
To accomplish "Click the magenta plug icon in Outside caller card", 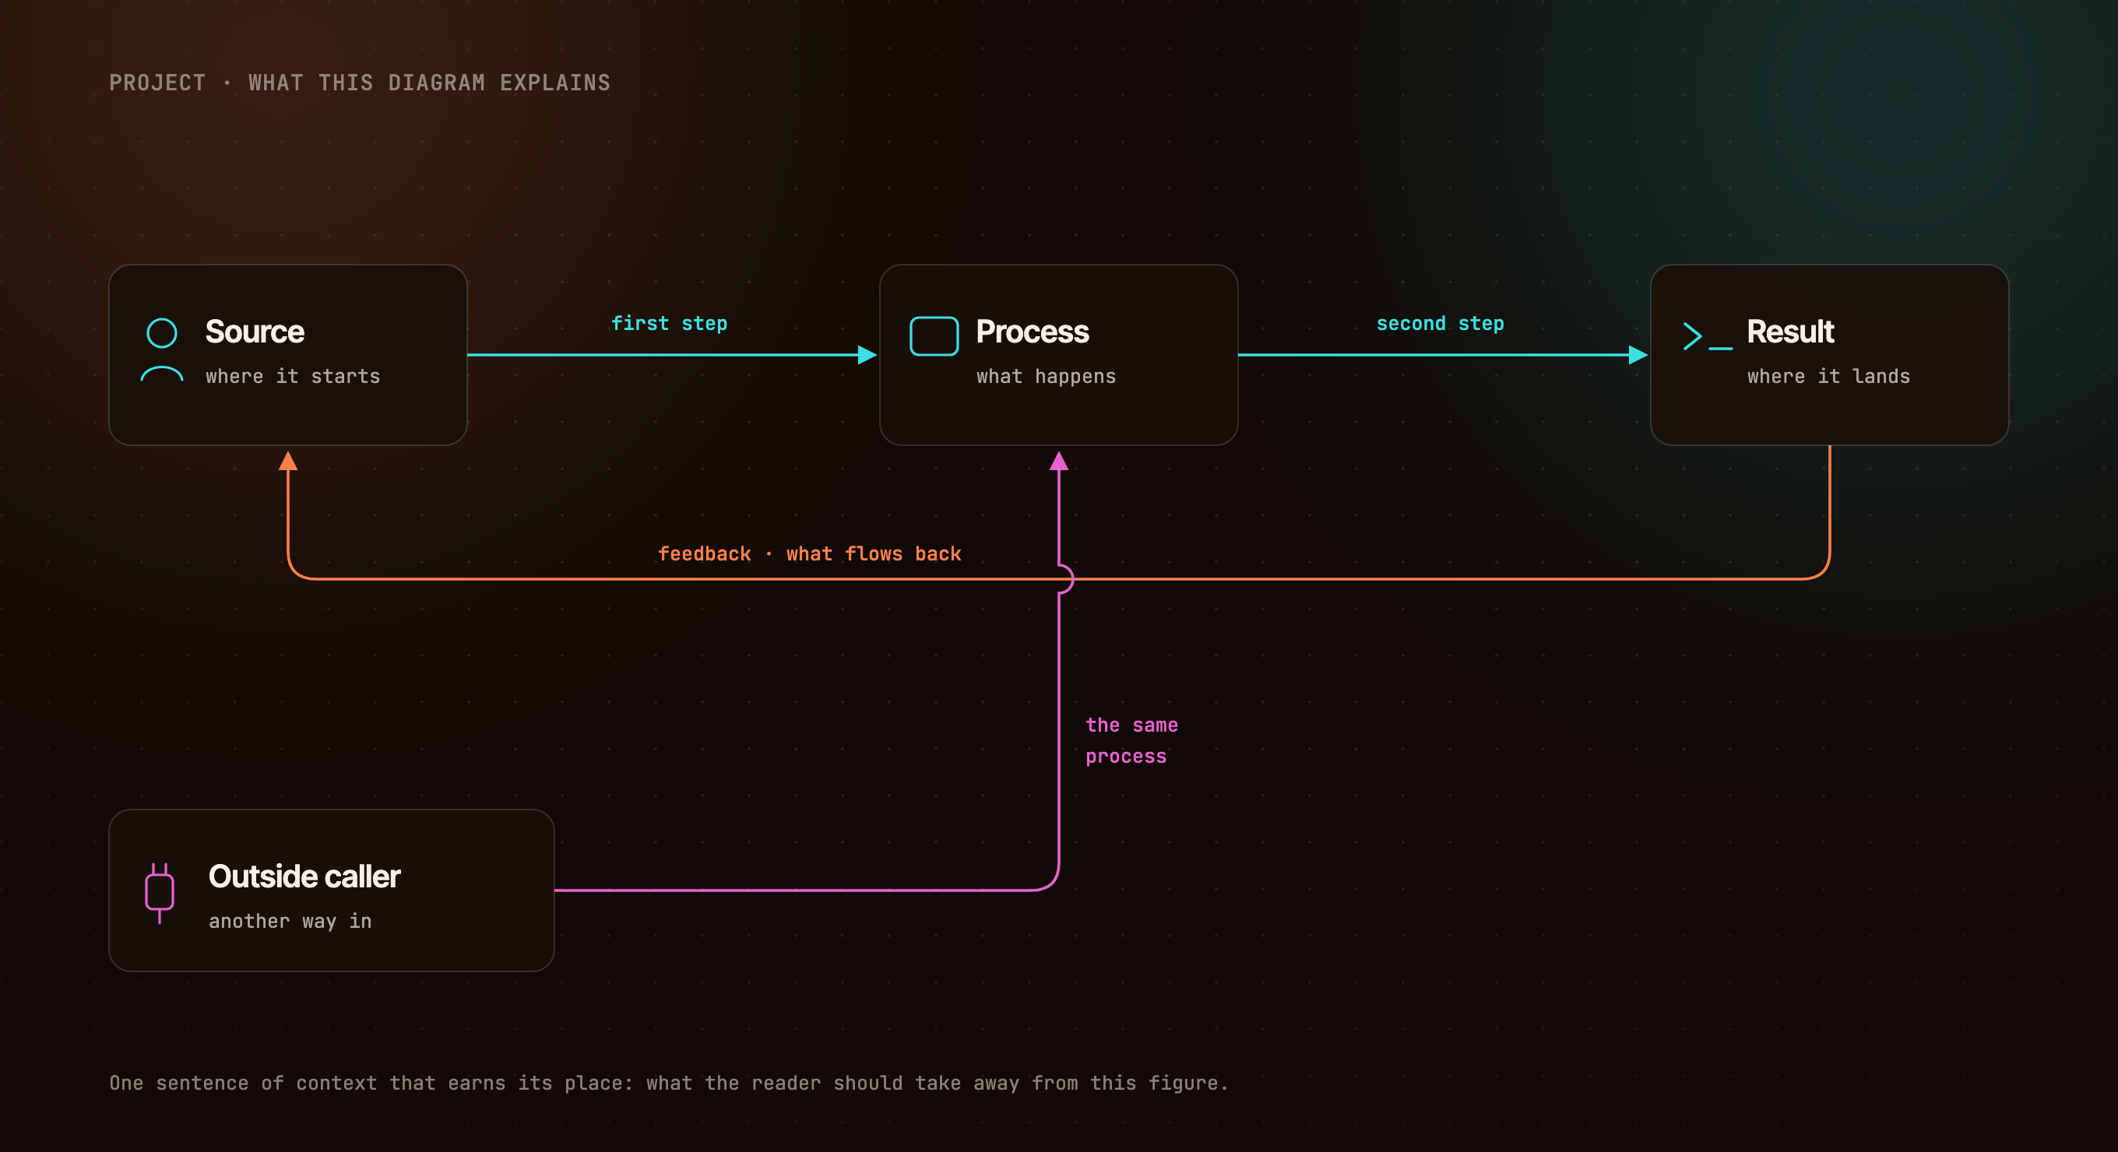I will pos(160,893).
